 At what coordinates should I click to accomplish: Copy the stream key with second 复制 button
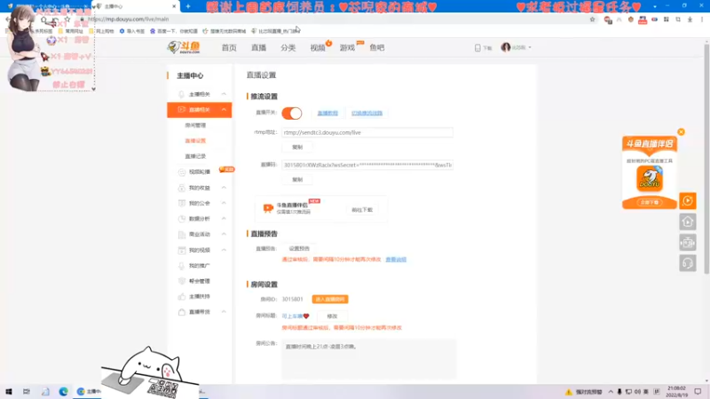297,180
